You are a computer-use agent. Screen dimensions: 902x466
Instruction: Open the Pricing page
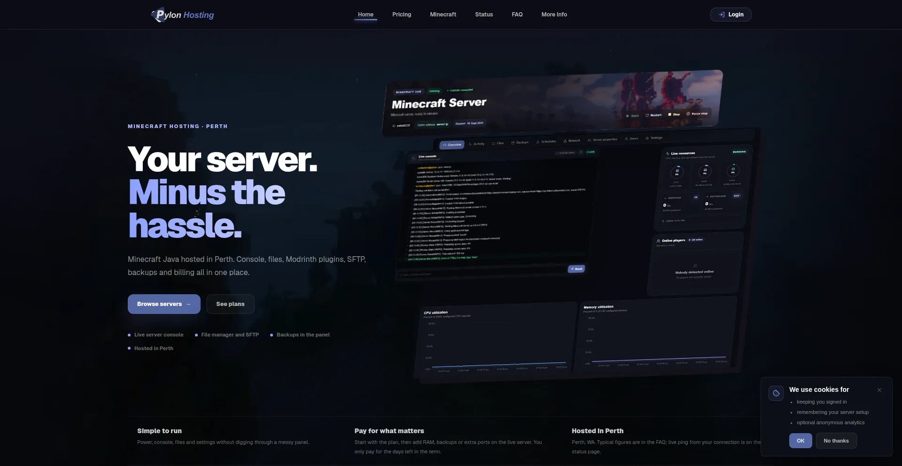point(402,15)
